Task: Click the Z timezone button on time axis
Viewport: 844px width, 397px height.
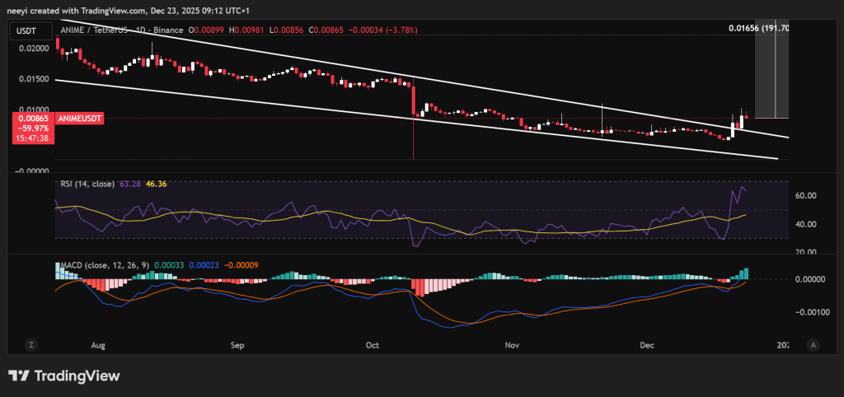Action: pos(29,344)
